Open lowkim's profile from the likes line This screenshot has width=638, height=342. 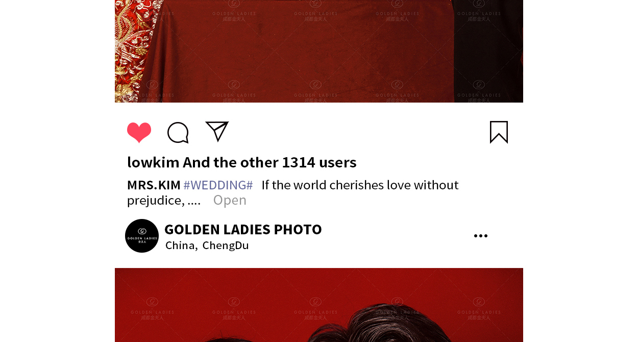click(153, 162)
